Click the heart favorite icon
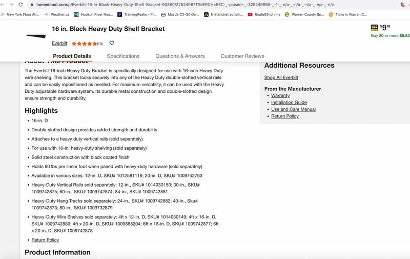The image size is (410, 259). coord(112,43)
